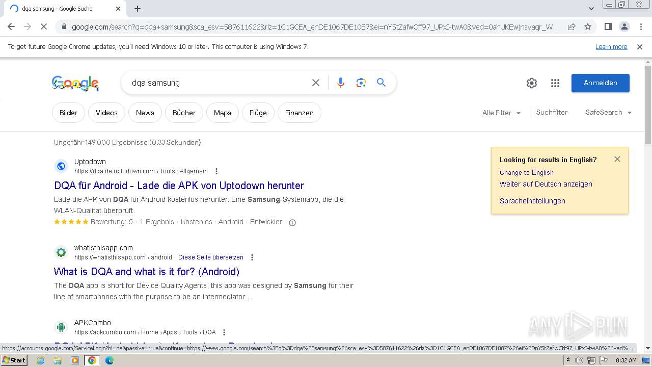Open Windows Media Player from taskbar

[x=75, y=360]
